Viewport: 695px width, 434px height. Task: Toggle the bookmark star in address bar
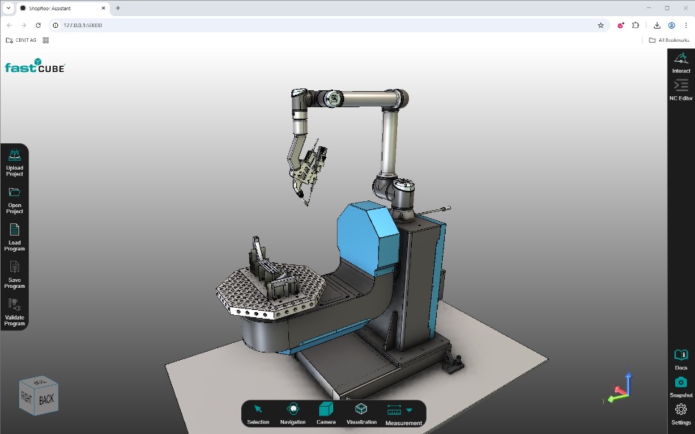coord(601,24)
